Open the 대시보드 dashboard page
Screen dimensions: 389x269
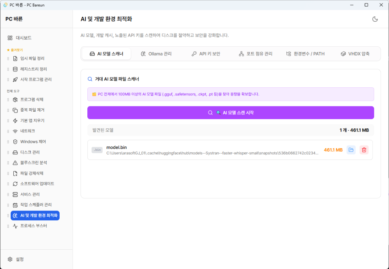click(20, 38)
